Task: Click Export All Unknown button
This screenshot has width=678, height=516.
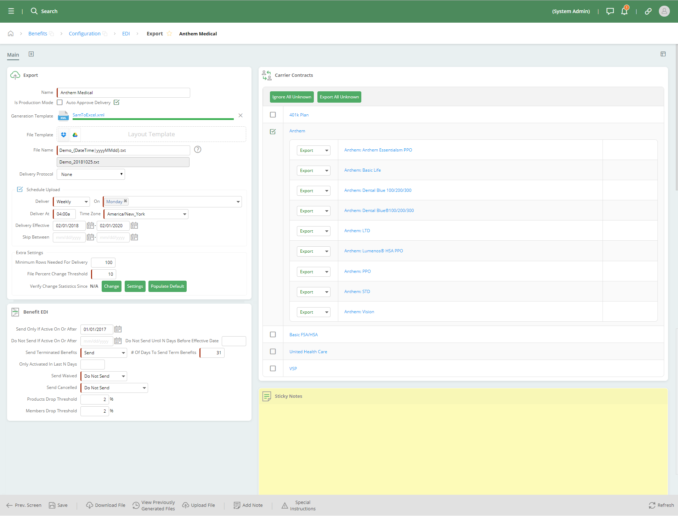Action: coord(339,97)
